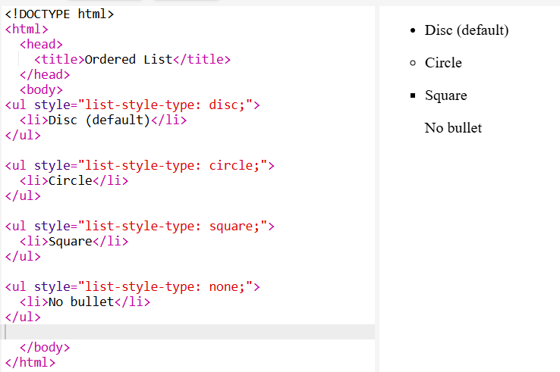560x372 pixels.
Task: Click the small square bullet in preview
Action: 412,95
